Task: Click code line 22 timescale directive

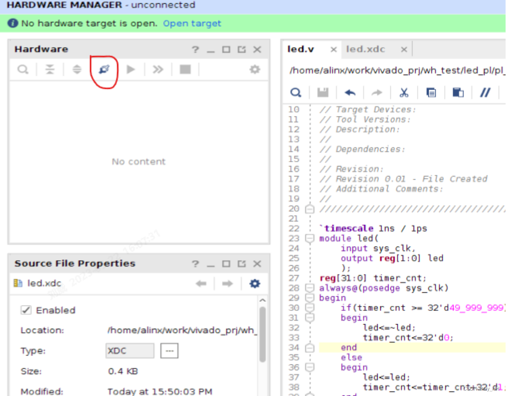Action: pos(373,229)
